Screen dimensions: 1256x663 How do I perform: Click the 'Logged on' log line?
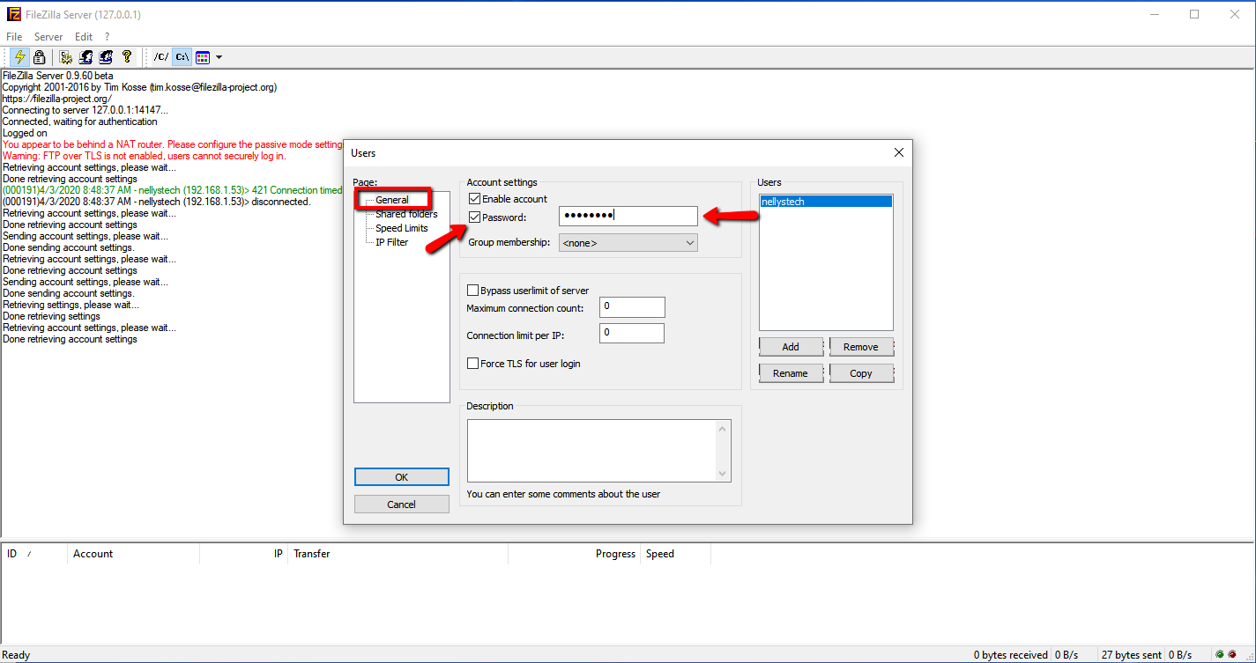(x=25, y=133)
